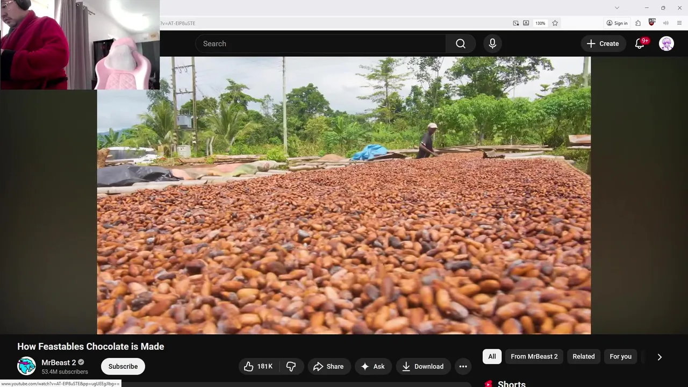Image resolution: width=688 pixels, height=387 pixels.
Task: Open the 130% zoom level indicator
Action: 540,23
